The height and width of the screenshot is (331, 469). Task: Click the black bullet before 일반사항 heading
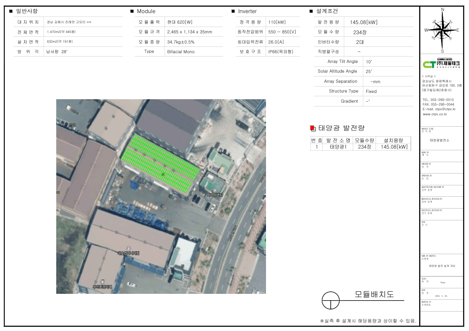click(x=11, y=11)
